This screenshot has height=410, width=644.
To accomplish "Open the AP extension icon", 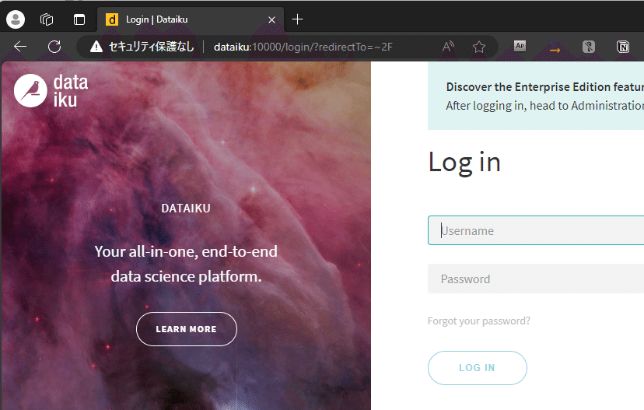I will pos(520,46).
